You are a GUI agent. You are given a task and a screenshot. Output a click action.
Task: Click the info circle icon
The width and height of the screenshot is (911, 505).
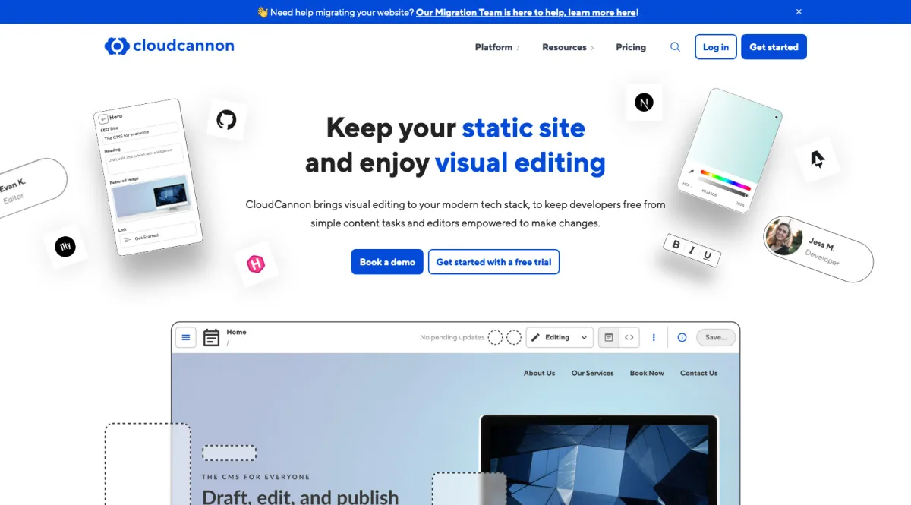(682, 337)
